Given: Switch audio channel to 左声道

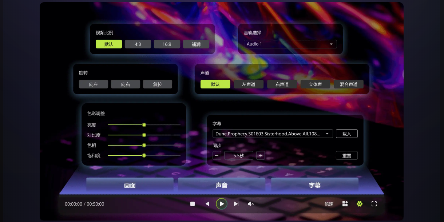Looking at the screenshot, I should (249, 84).
